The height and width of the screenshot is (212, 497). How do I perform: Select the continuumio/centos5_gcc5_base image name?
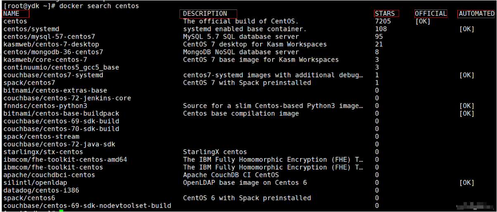tap(61, 68)
